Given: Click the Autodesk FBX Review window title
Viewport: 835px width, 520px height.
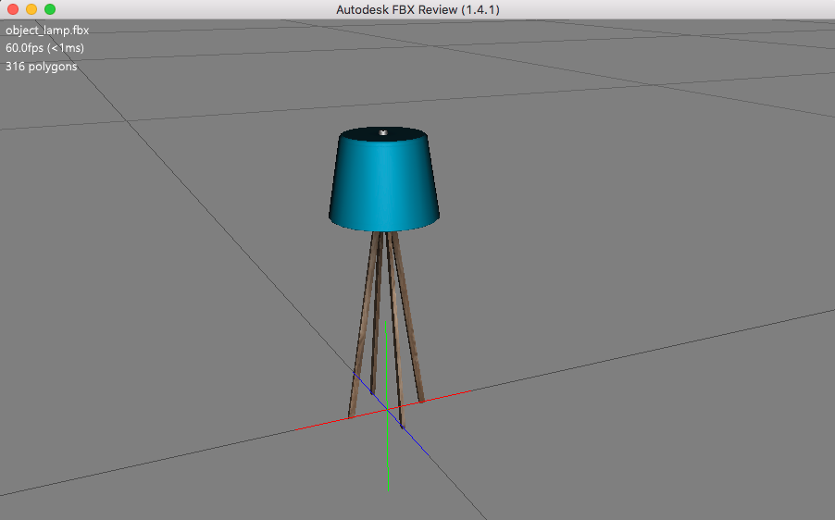Looking at the screenshot, I should point(417,9).
